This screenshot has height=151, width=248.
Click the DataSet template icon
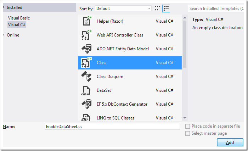click(86, 90)
